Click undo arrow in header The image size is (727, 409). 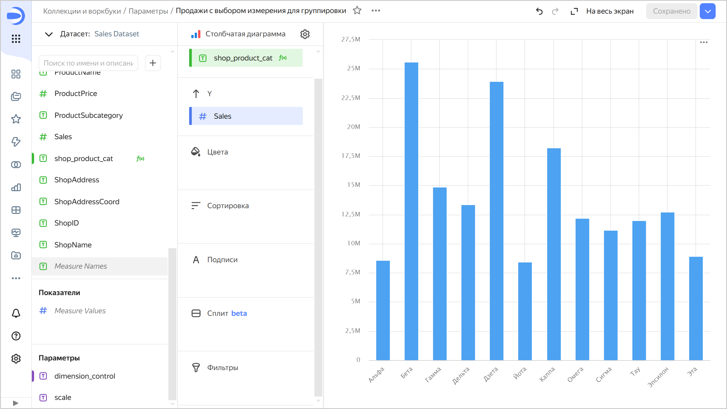pyautogui.click(x=539, y=11)
